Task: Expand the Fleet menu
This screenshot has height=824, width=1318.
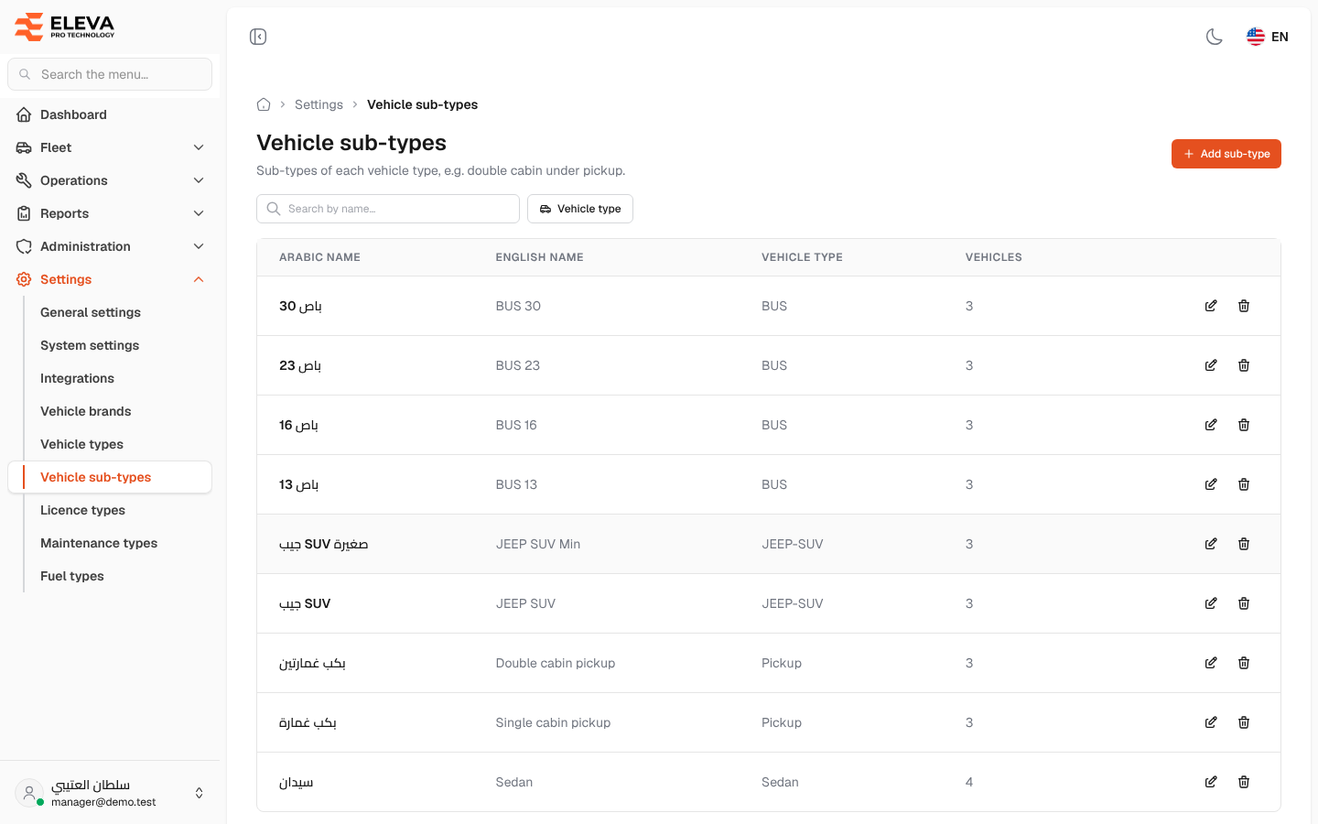Action: point(110,147)
